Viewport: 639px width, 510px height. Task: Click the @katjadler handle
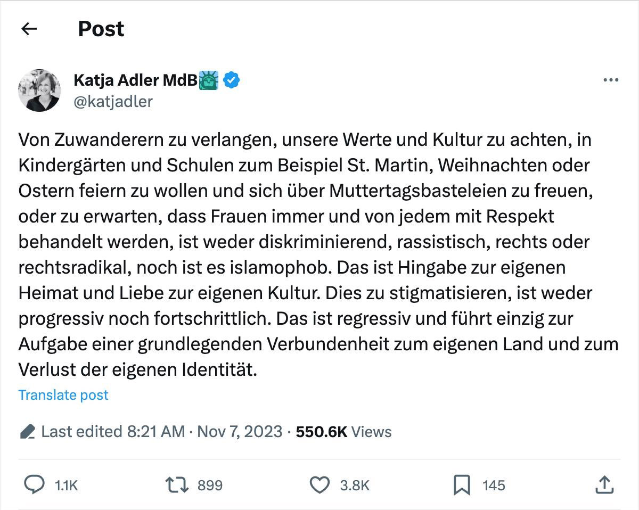(113, 101)
